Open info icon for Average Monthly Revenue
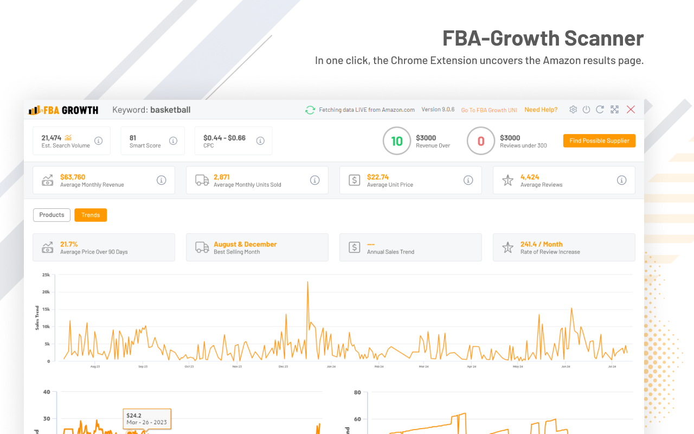 (162, 180)
